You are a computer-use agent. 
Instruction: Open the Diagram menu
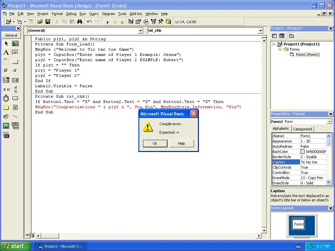[108, 14]
